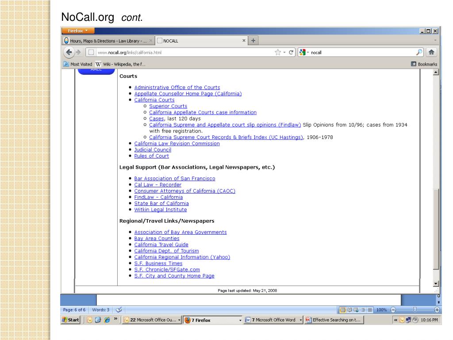Open the FindLaw - California link
This screenshot has width=453, height=340.
tap(158, 197)
